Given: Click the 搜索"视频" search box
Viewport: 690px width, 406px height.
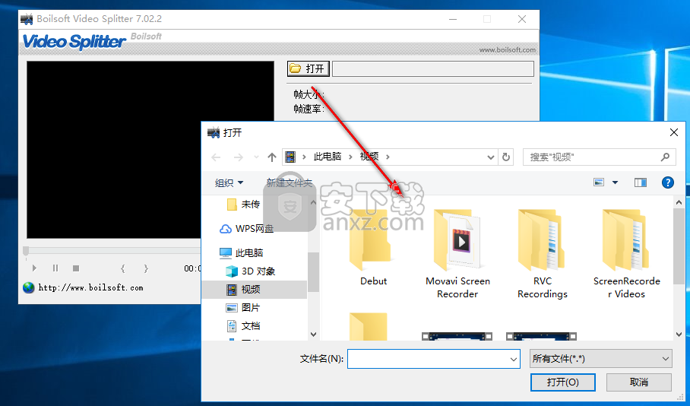Looking at the screenshot, I should coord(600,157).
